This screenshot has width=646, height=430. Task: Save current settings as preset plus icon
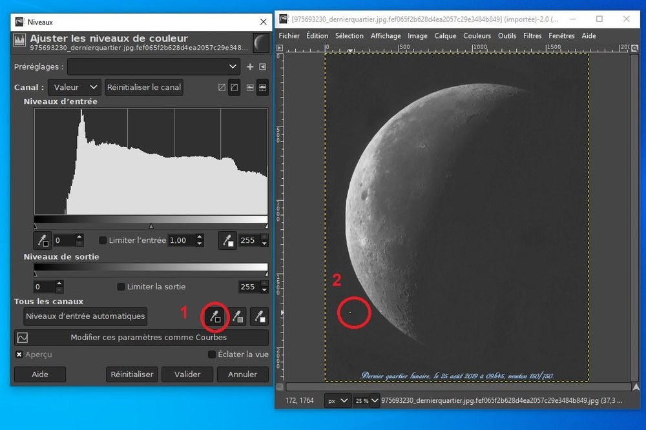click(x=249, y=67)
